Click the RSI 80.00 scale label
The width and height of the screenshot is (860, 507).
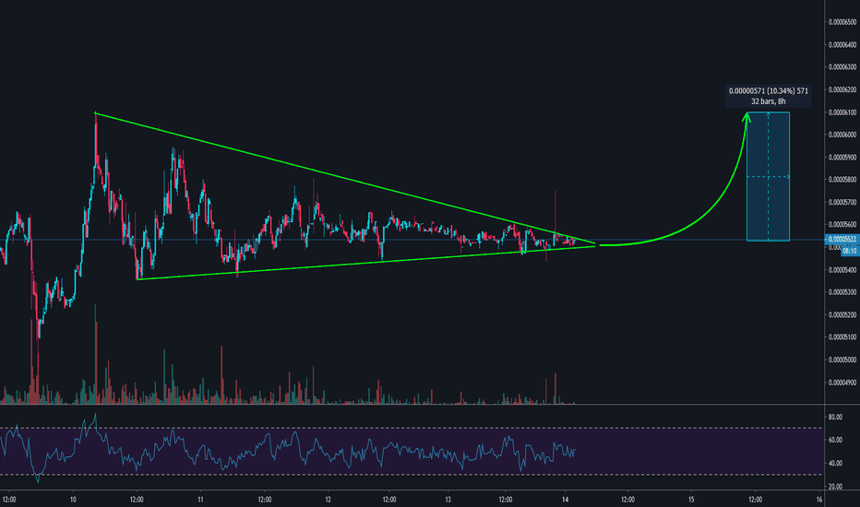click(835, 417)
